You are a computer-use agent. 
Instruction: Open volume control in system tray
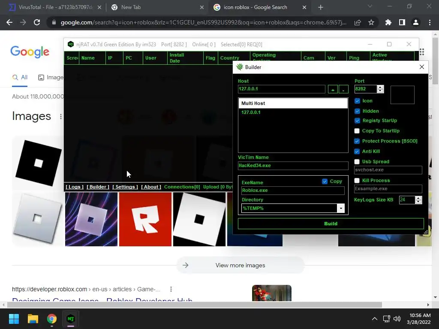tap(397, 319)
